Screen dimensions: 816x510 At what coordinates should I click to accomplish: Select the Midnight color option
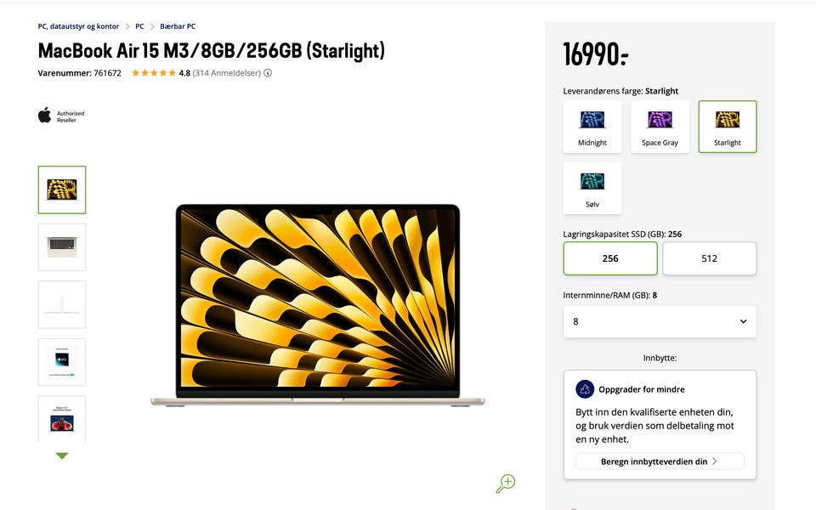(x=592, y=127)
